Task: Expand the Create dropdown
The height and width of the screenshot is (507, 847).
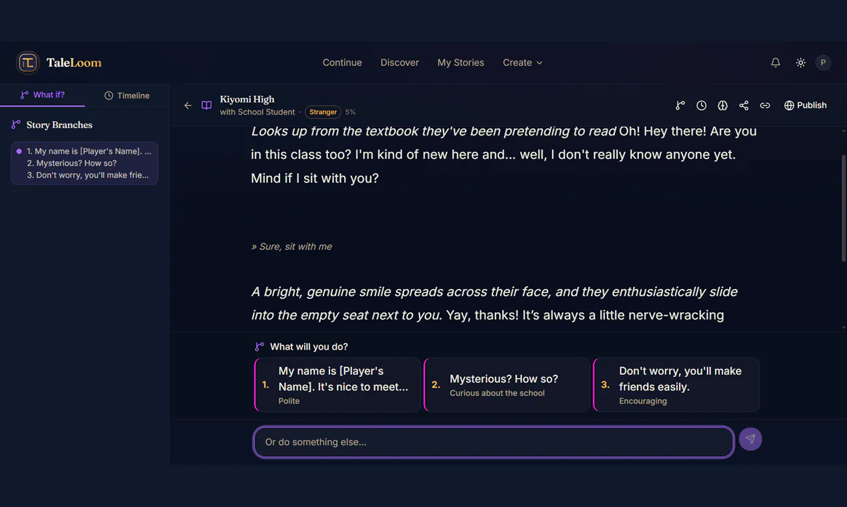Action: click(522, 63)
